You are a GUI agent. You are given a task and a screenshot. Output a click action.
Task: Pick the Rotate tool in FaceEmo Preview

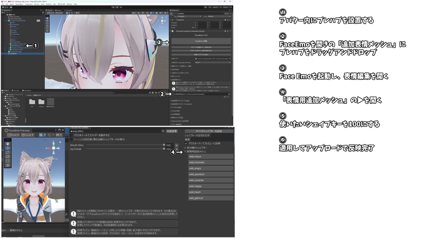[8, 152]
